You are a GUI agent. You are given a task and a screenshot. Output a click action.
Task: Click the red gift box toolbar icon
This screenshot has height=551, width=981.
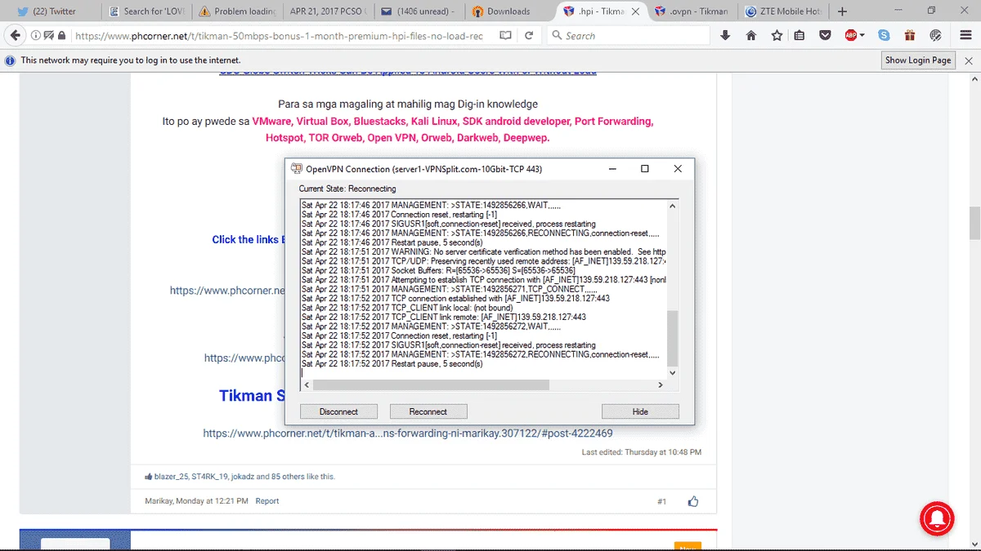tap(909, 36)
